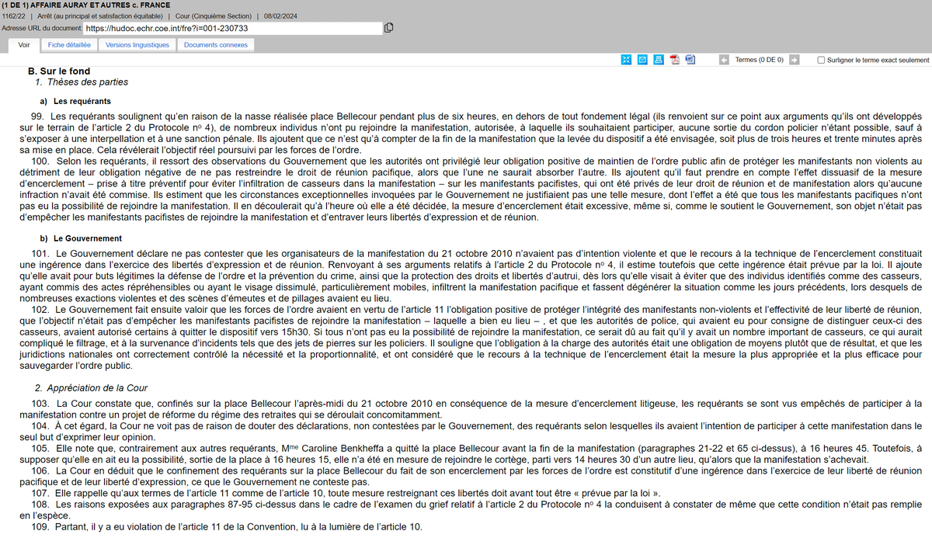Click paragraph number 99

coord(39,116)
